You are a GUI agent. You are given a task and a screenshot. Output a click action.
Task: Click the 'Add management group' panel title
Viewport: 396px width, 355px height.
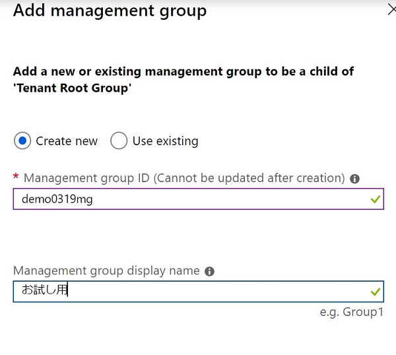point(110,11)
